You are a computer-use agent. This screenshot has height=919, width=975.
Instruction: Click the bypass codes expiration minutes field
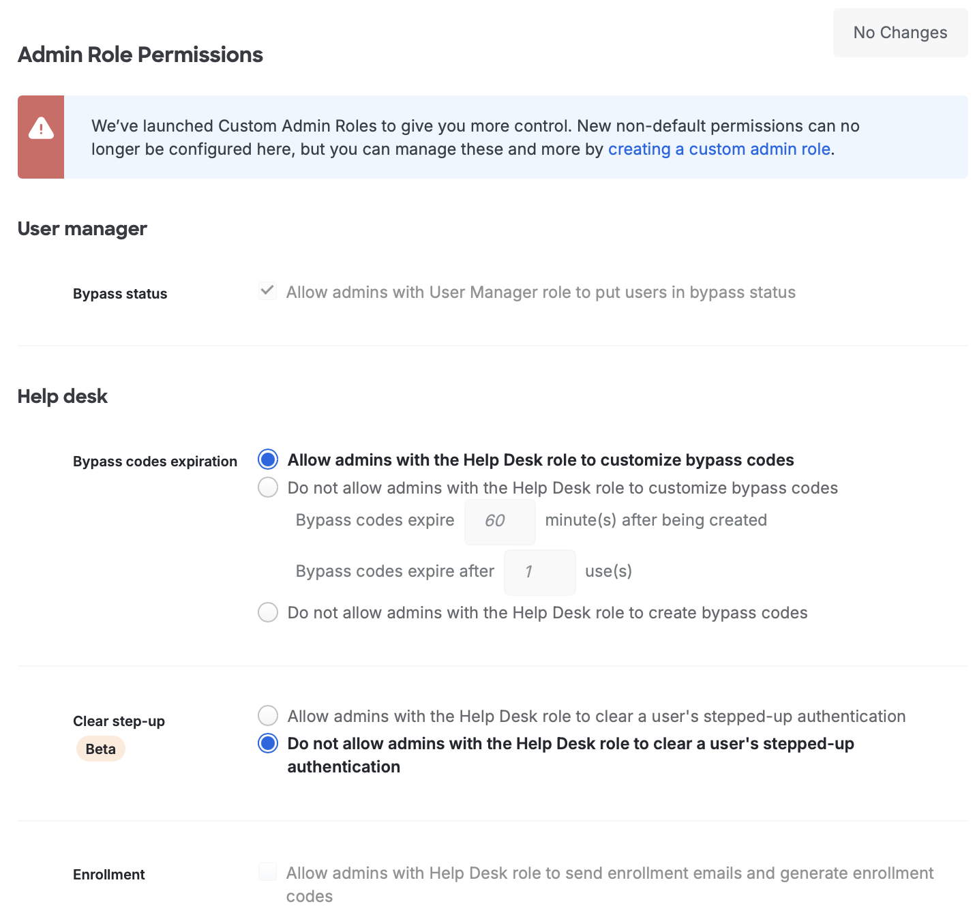pyautogui.click(x=499, y=522)
